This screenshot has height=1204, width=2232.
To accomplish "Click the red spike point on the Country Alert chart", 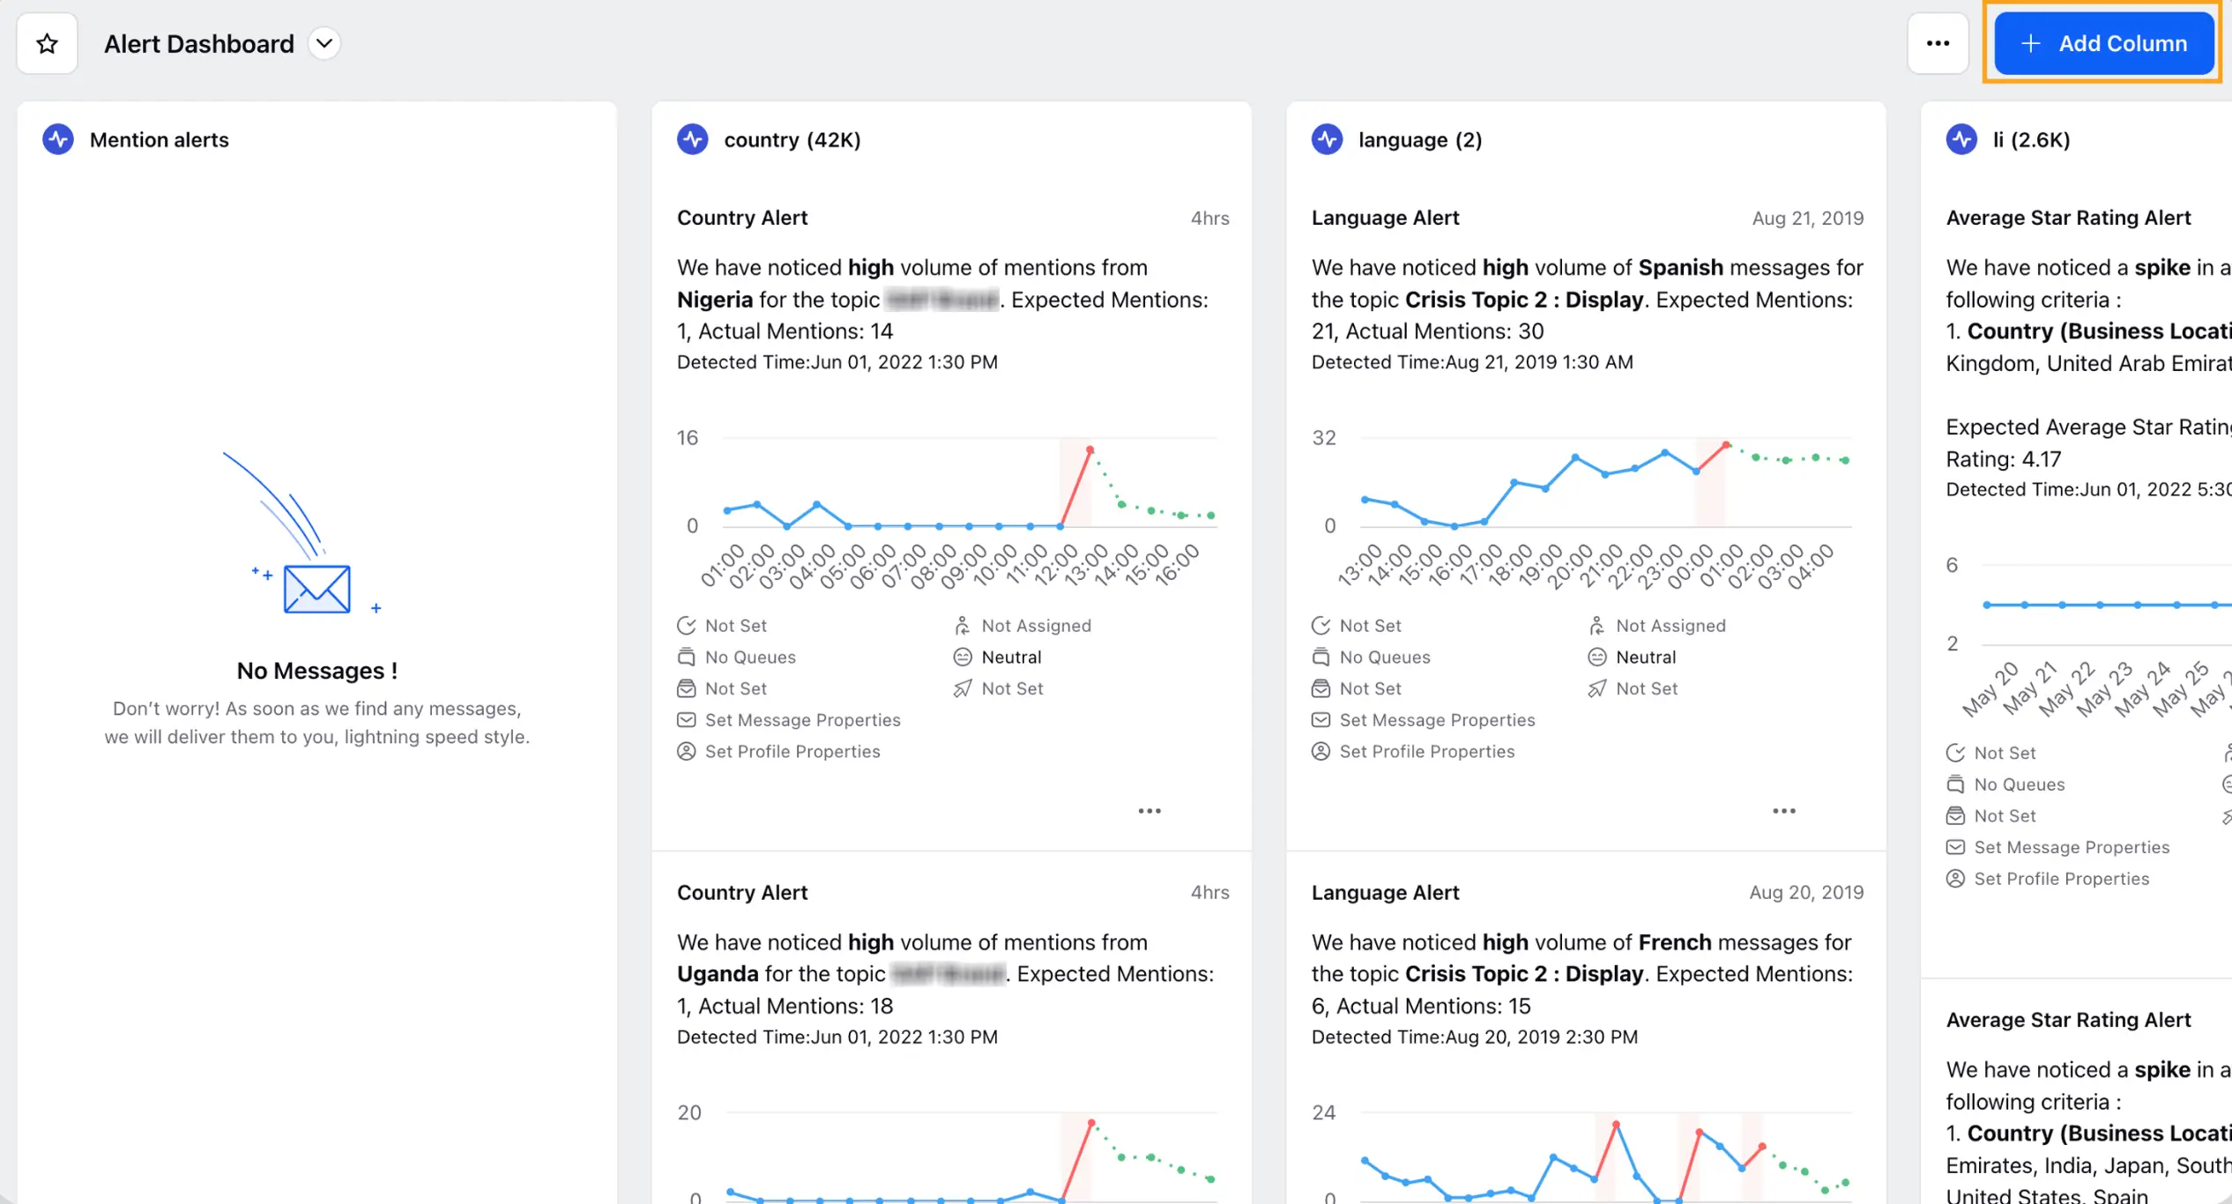I will (x=1090, y=450).
